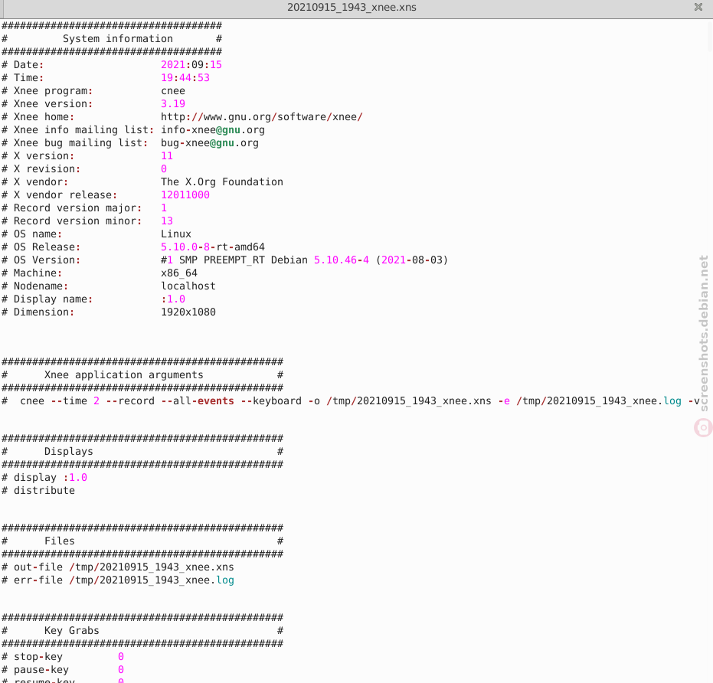Click the "# X vendor release:" label
Image resolution: width=713 pixels, height=683 pixels.
click(x=60, y=195)
